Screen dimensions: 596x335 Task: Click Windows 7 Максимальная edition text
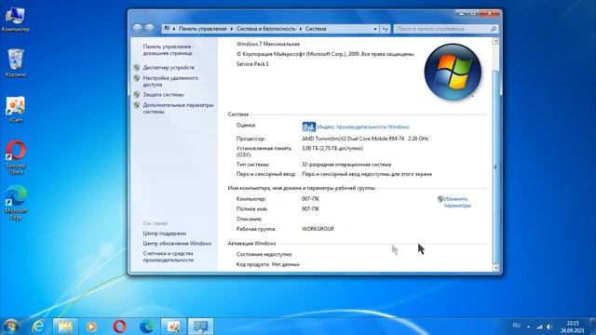(x=267, y=44)
